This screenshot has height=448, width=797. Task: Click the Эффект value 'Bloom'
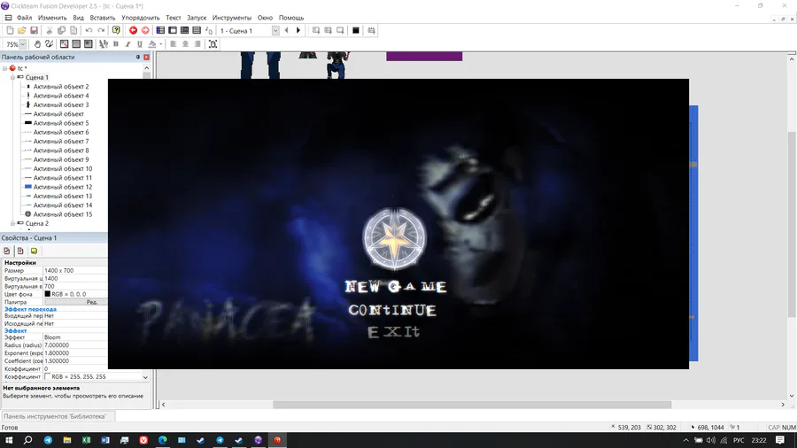76,337
